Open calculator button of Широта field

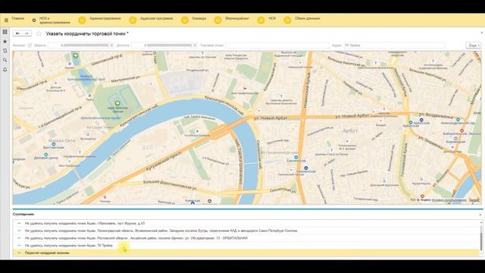[111, 45]
